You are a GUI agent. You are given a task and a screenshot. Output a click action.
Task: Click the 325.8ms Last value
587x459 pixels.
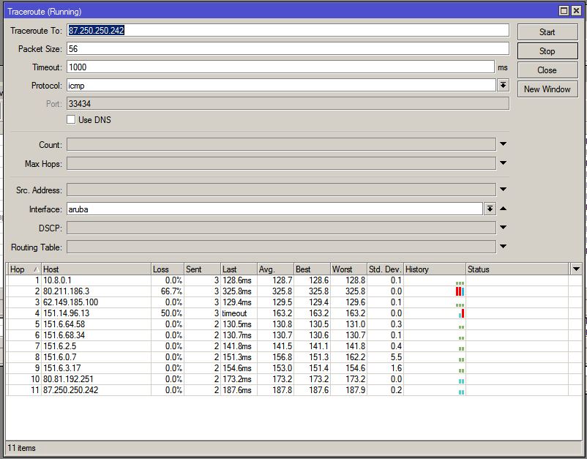[237, 291]
